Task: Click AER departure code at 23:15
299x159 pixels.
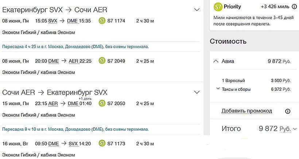Action: point(53,103)
